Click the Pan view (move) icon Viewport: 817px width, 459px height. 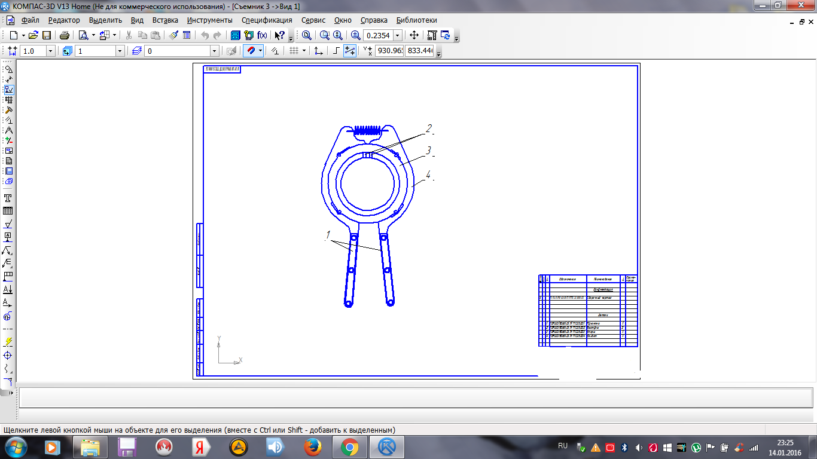414,35
